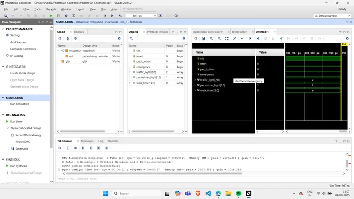Run simulation for specified time button
Image resolution: width=354 pixels, height=199 pixels.
coord(120,16)
